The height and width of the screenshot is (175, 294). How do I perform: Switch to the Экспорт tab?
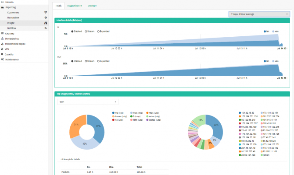click(x=92, y=6)
